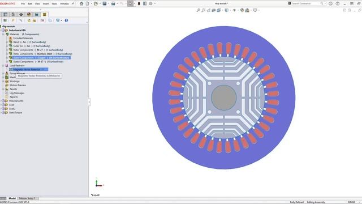Open the blue fifth manager tab

[36, 14]
